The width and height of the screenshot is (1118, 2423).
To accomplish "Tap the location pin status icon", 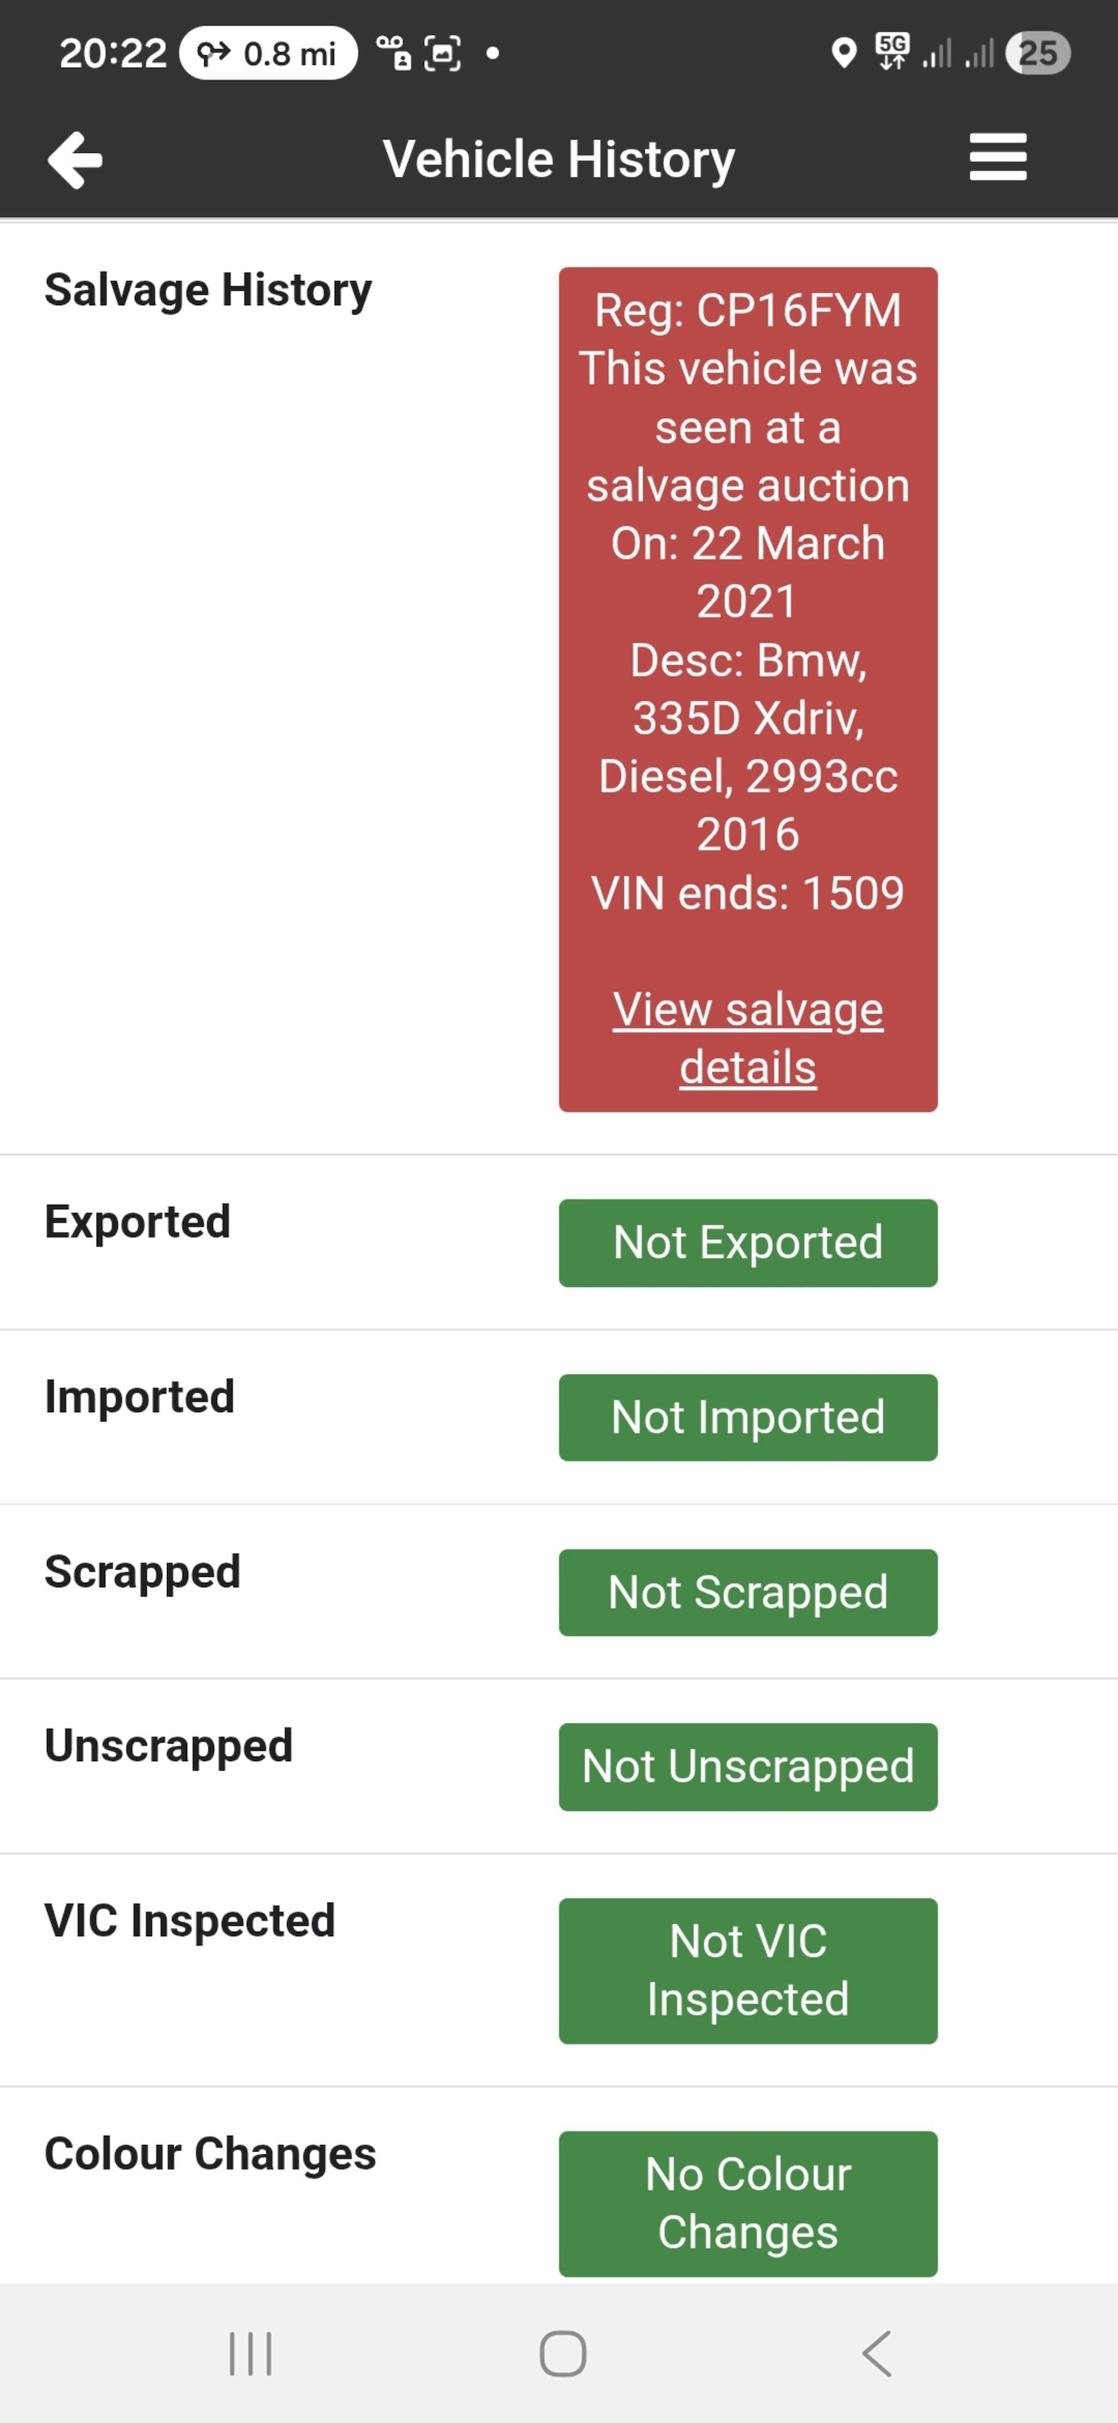I will (844, 54).
